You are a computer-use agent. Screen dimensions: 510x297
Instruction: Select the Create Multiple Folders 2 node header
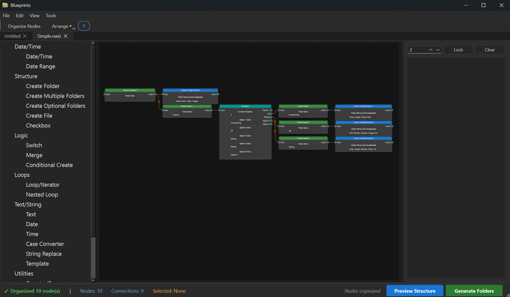tap(364, 122)
